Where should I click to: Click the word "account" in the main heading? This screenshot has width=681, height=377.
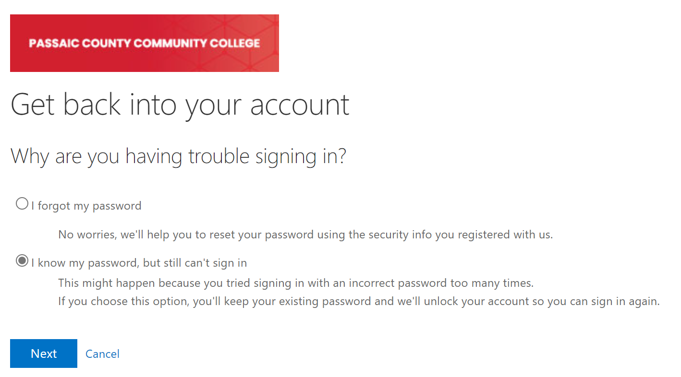300,106
